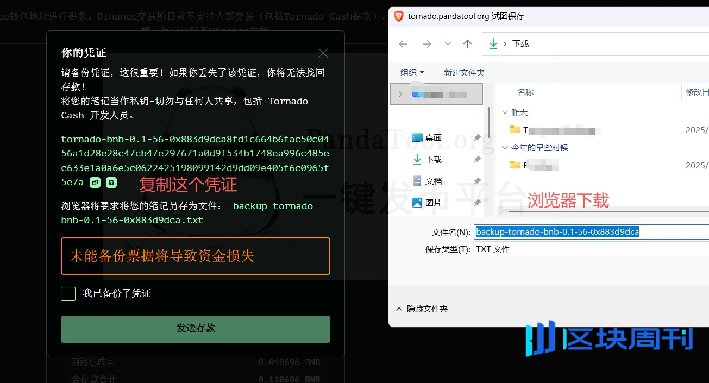Image resolution: width=709 pixels, height=383 pixels.
Task: Check the 我已备份了凭证 checkbox
Action: point(68,294)
